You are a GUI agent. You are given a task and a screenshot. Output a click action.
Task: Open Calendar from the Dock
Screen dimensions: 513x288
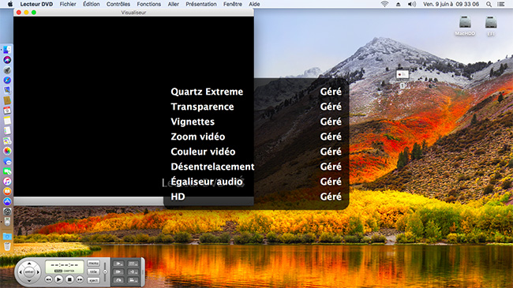[x=7, y=110]
